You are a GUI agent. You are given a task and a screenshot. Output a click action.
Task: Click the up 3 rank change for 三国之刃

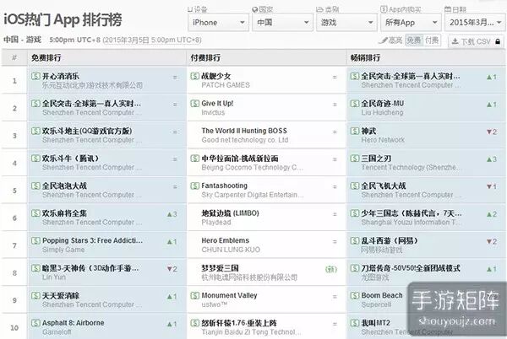pos(492,159)
